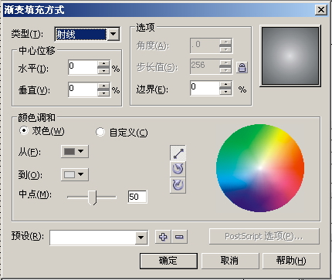
Task: Remove a preset with the minus icon
Action: tap(179, 237)
